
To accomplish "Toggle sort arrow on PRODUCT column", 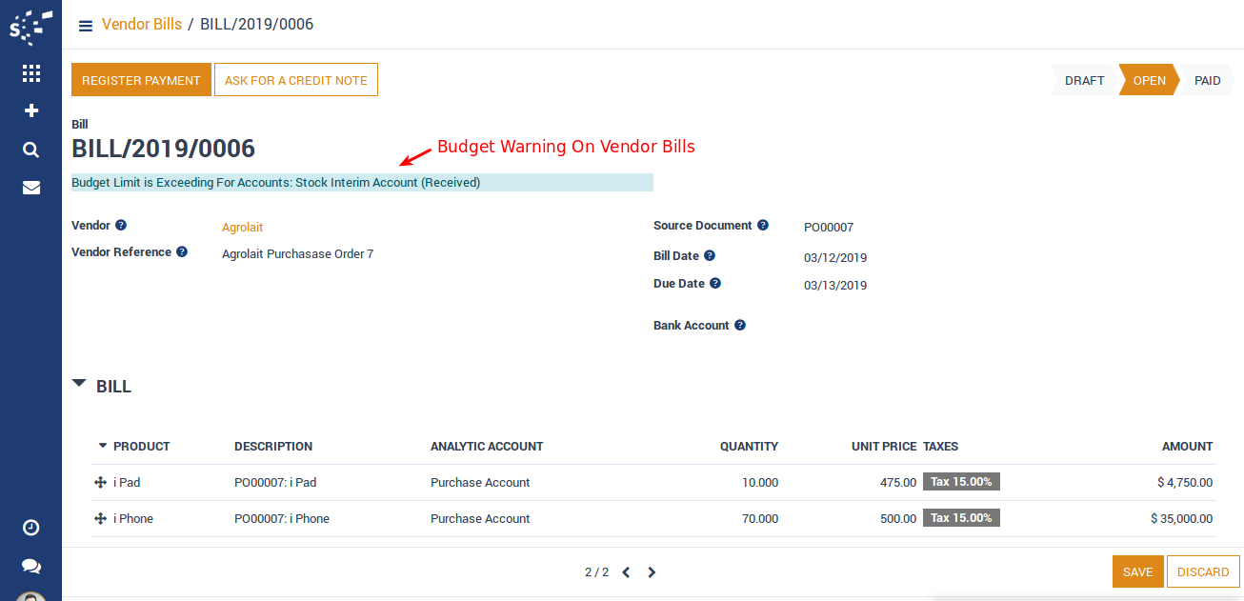I will point(103,446).
